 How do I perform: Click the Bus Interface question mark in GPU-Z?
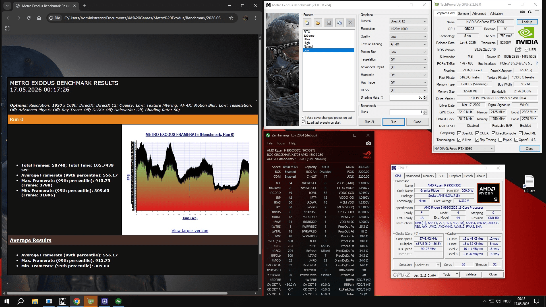click(537, 63)
